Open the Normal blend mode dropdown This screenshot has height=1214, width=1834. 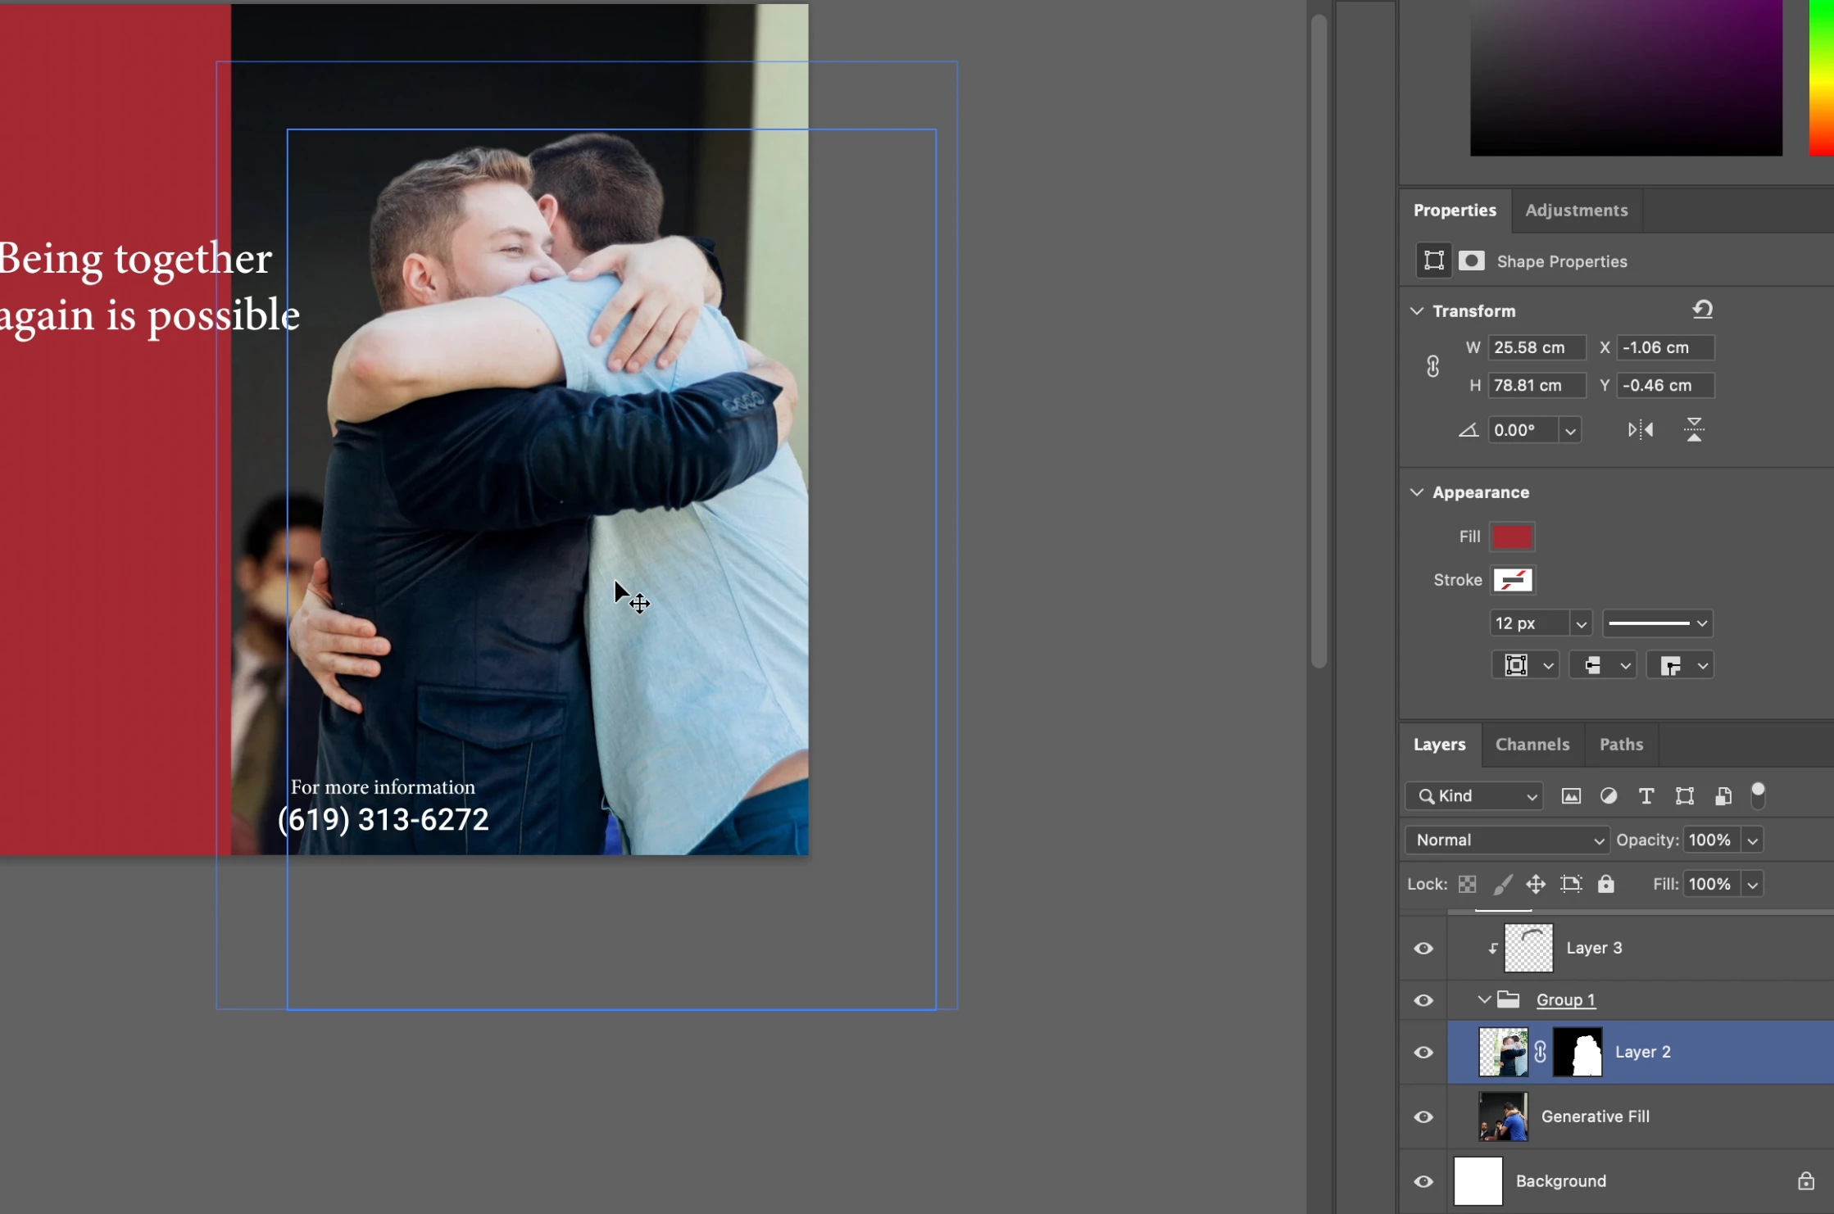point(1506,840)
